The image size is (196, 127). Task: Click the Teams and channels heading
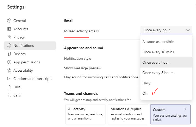(x=81, y=93)
